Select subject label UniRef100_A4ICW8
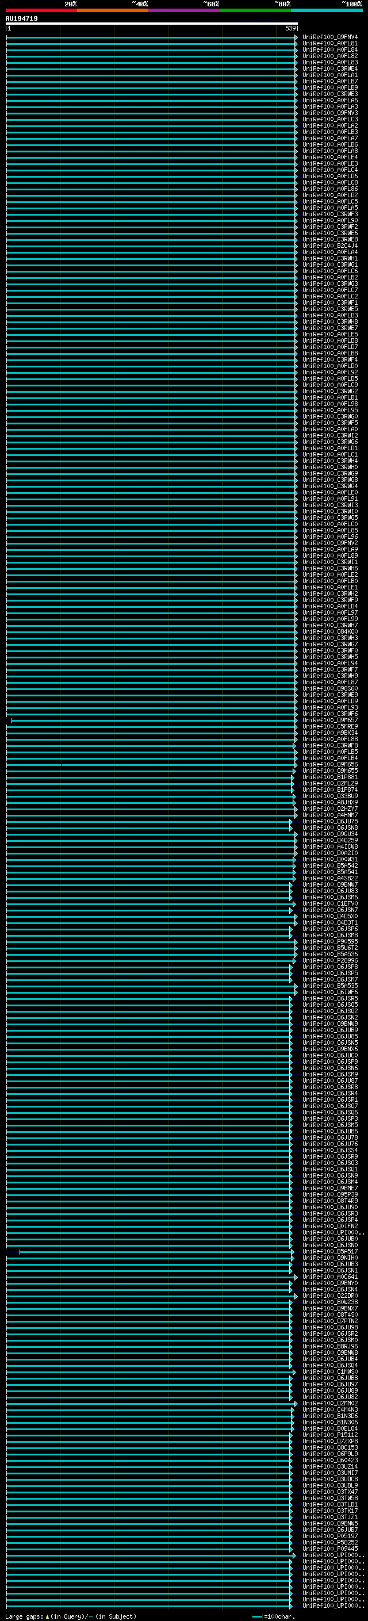Screen dimensions: 368x1621 coord(330,847)
